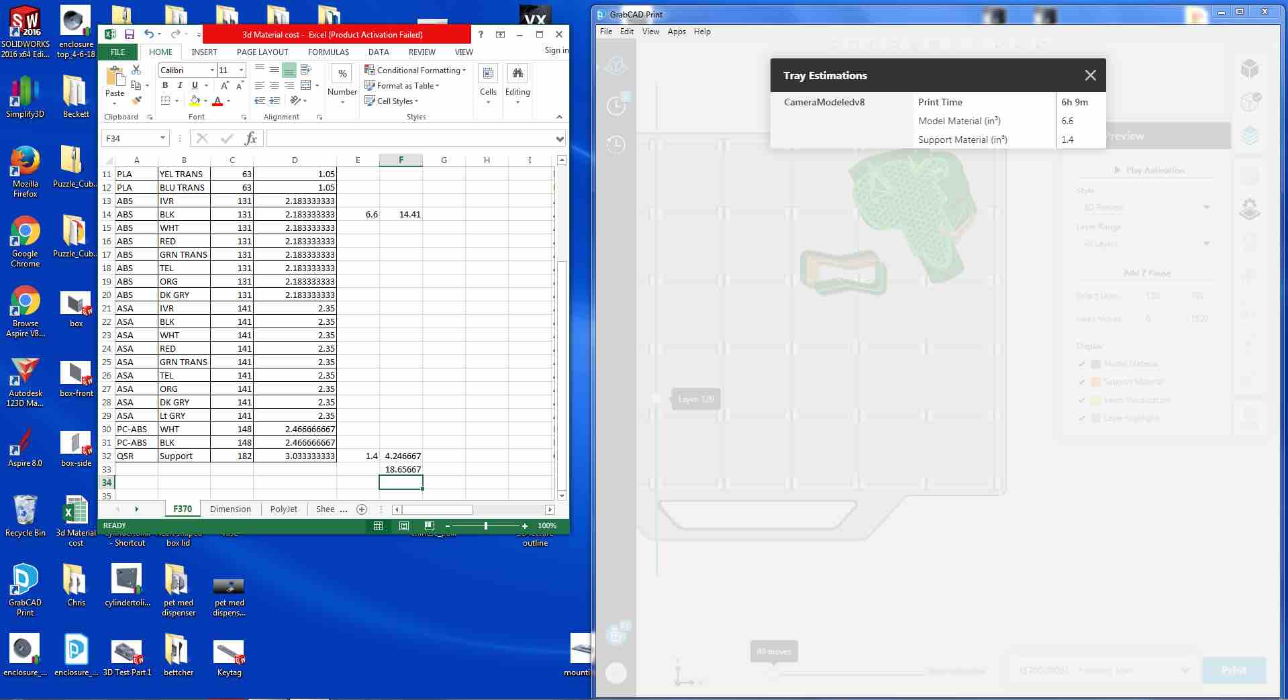
Task: Pick fill color highlighter swatch
Action: [x=195, y=101]
